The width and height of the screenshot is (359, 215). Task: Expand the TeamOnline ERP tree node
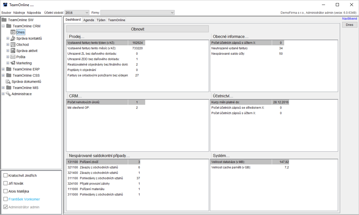pos(3,69)
